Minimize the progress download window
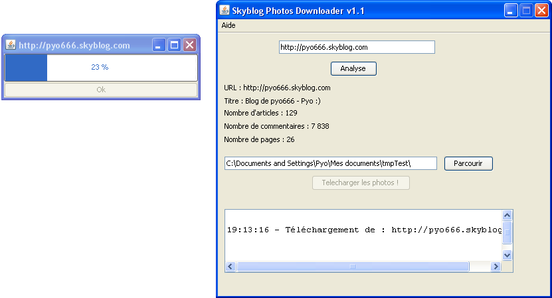This screenshot has width=552, height=298. click(x=159, y=45)
